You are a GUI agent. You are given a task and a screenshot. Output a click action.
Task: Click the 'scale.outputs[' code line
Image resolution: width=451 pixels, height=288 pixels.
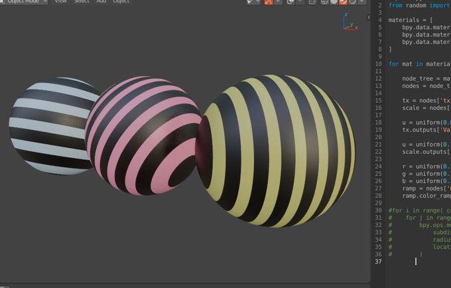[x=426, y=151]
